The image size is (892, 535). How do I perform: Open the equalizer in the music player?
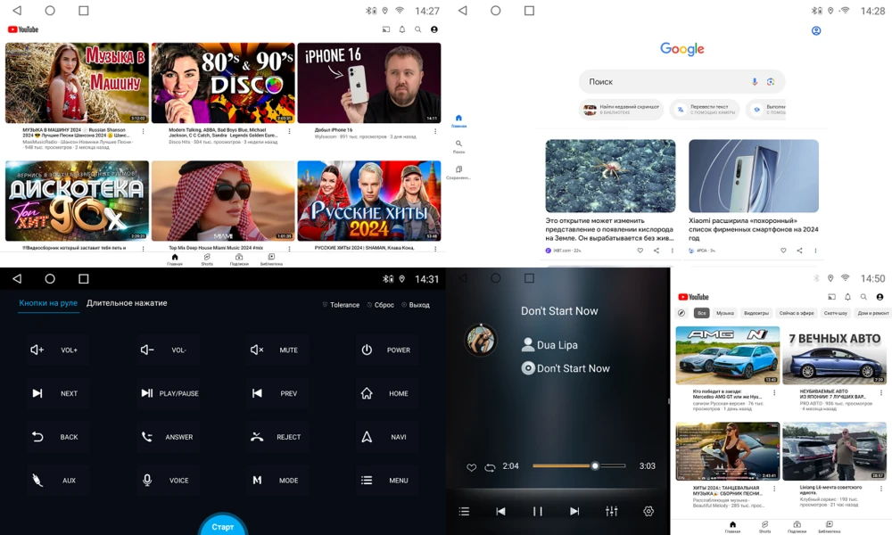click(x=611, y=511)
